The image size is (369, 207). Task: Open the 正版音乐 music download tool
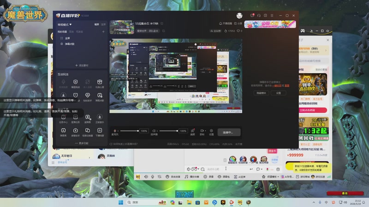click(x=100, y=119)
